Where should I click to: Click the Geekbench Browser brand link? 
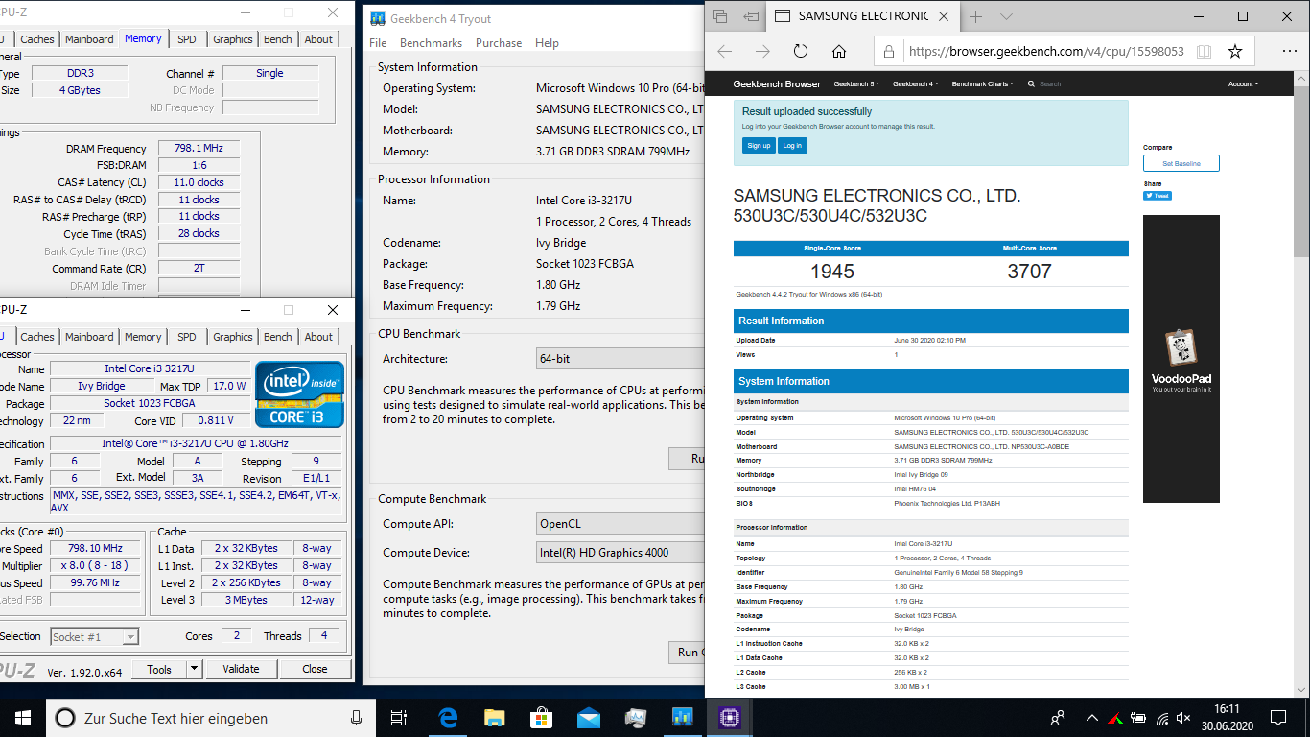click(777, 84)
